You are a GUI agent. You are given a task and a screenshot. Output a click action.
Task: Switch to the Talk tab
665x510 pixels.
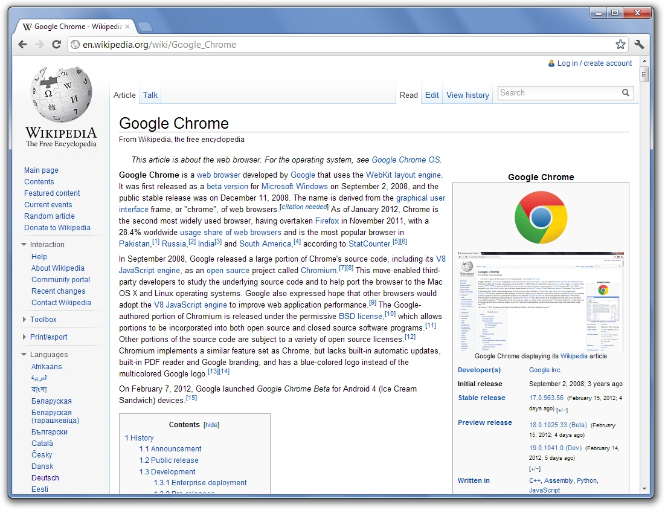150,95
